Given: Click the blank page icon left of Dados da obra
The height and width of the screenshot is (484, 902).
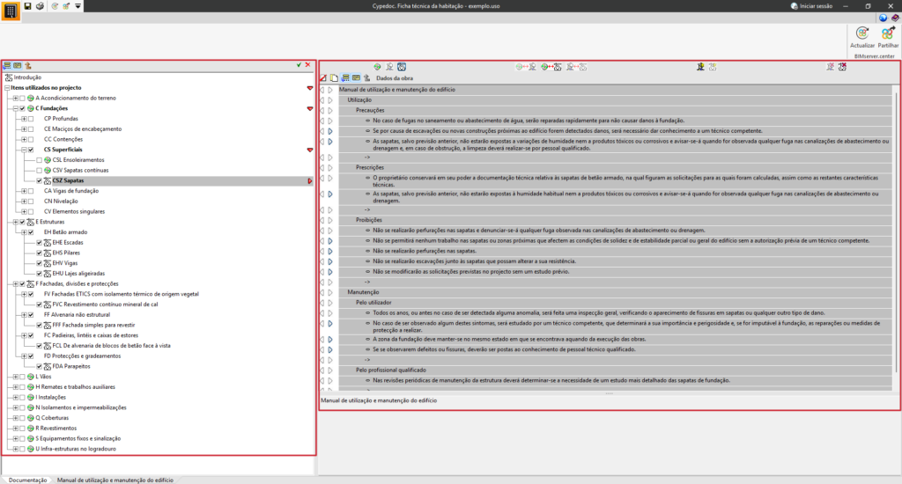Looking at the screenshot, I should pyautogui.click(x=334, y=77).
